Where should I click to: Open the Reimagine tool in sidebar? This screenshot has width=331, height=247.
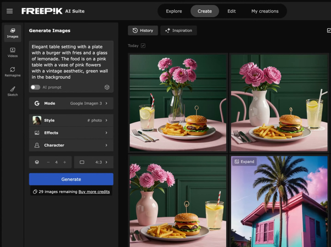click(x=13, y=72)
